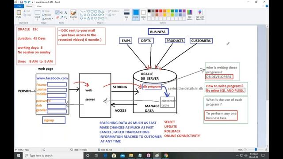Choose the Rectangle shape
The image size is (283, 159).
tap(92, 11)
